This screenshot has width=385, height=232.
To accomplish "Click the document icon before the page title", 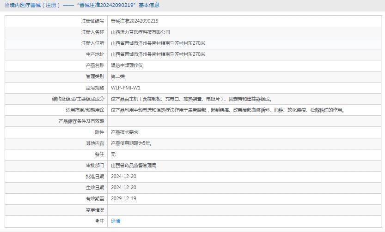I will click(6, 5).
